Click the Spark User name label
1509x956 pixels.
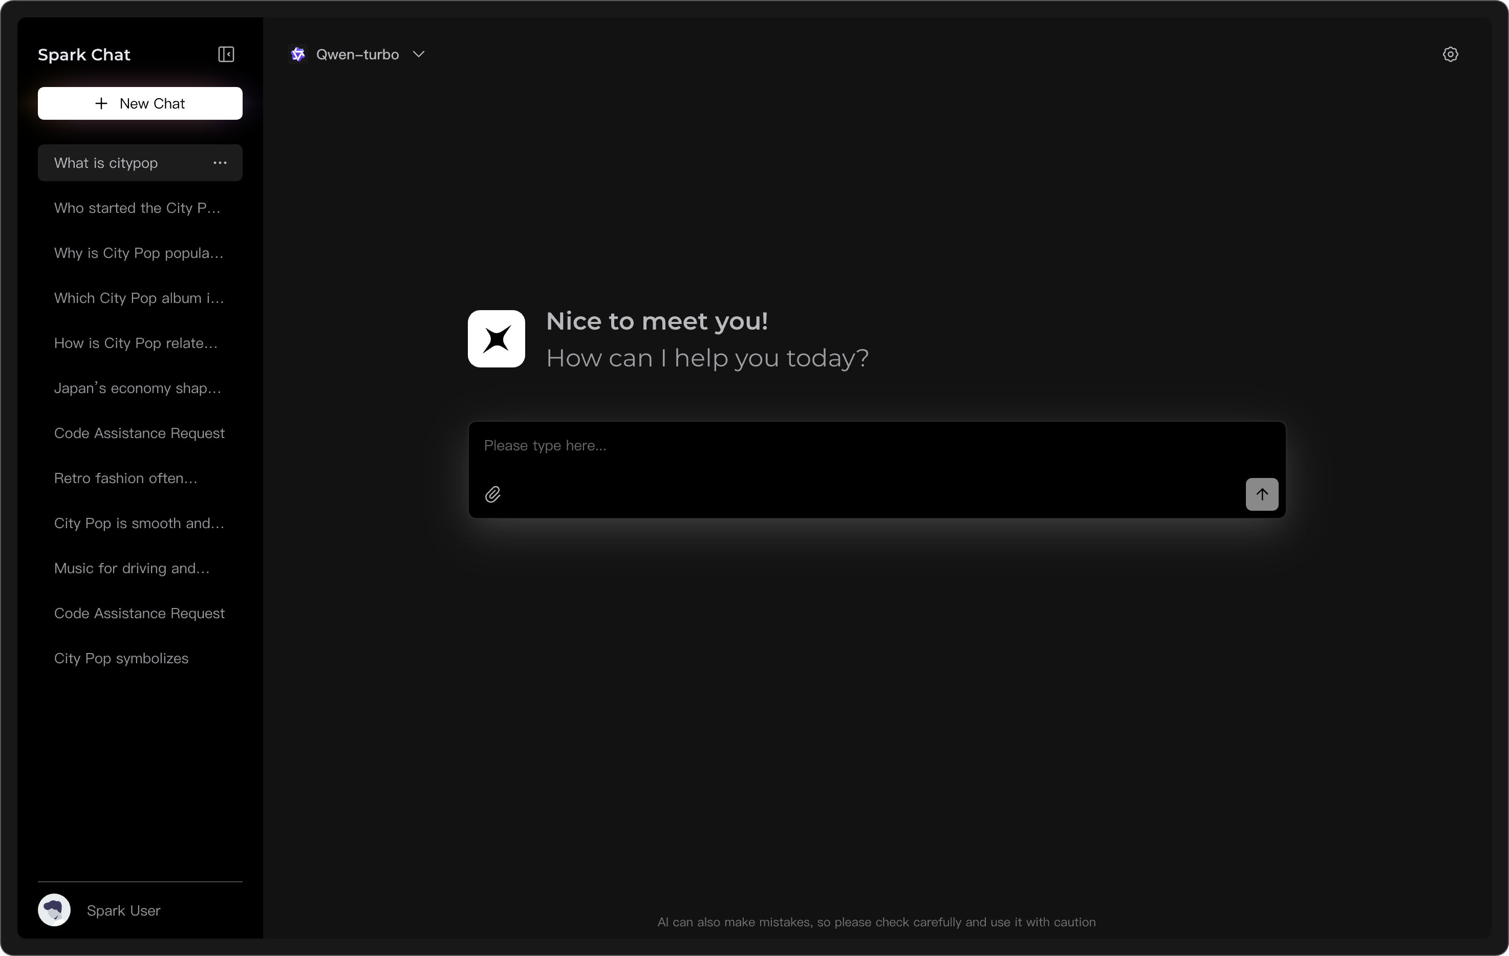123,911
